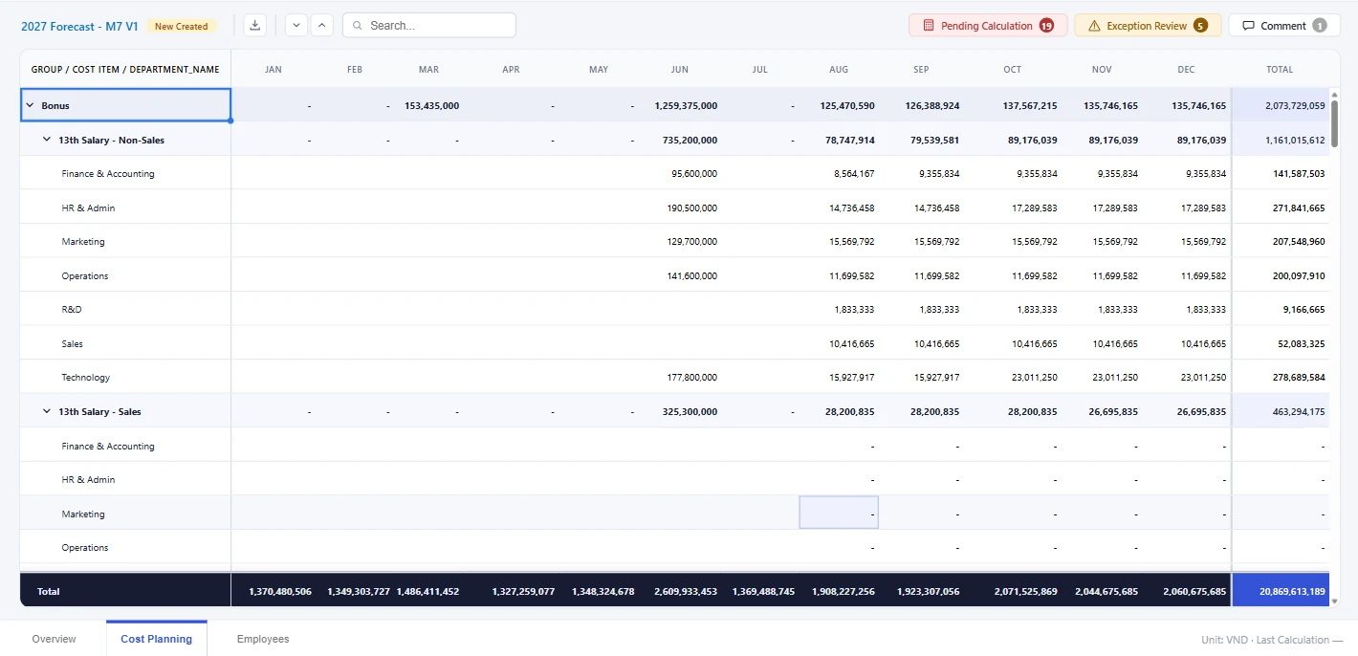The width and height of the screenshot is (1358, 656).
Task: Collapse the 13th Salary - Sales row
Action: 47,411
